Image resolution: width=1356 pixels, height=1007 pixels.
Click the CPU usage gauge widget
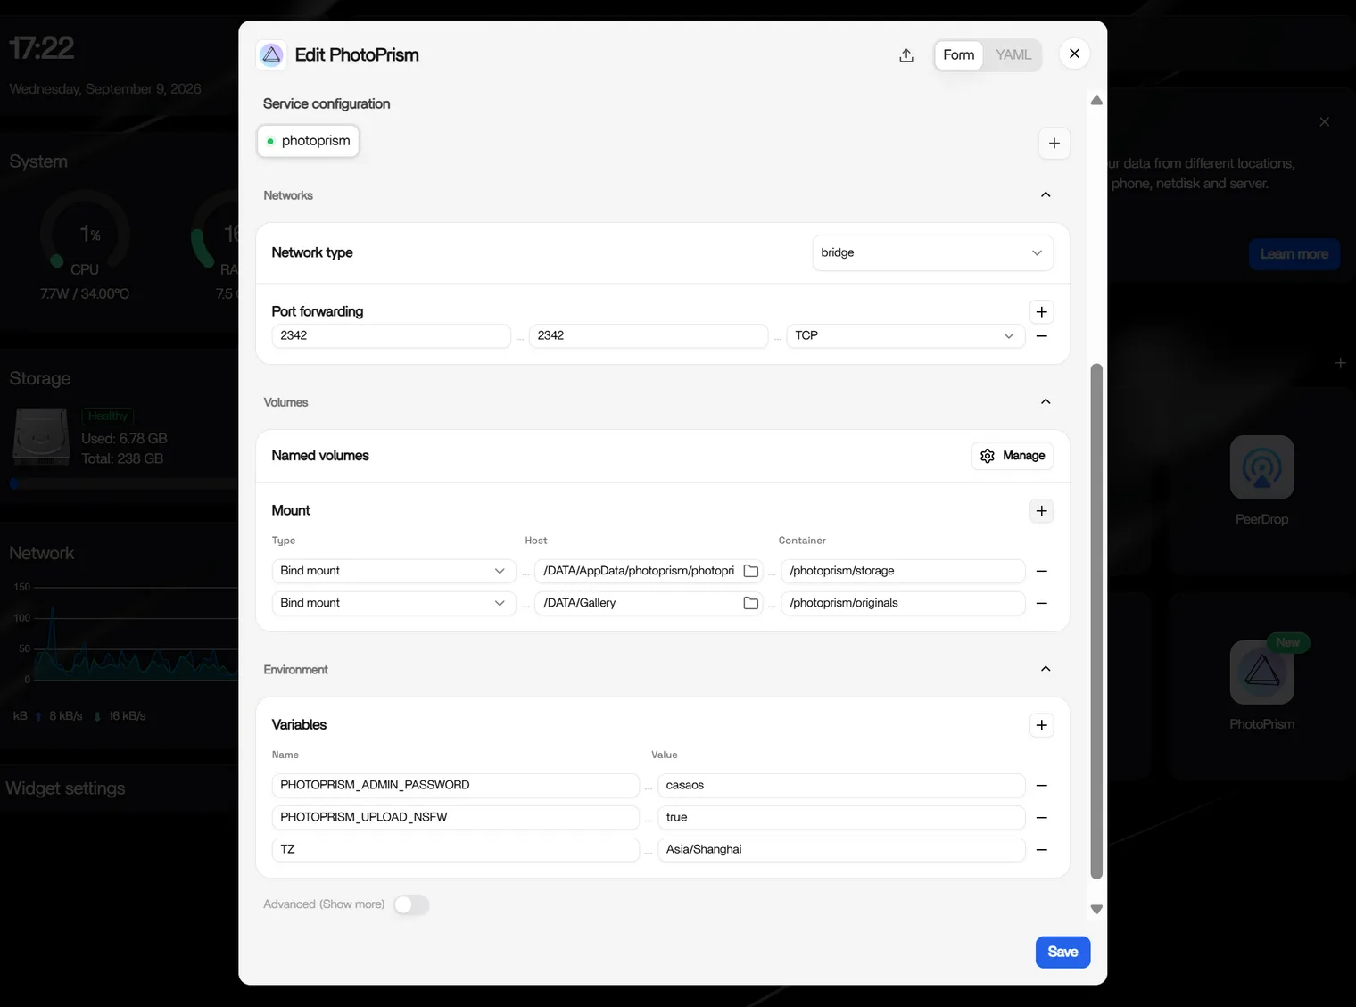[x=85, y=234]
